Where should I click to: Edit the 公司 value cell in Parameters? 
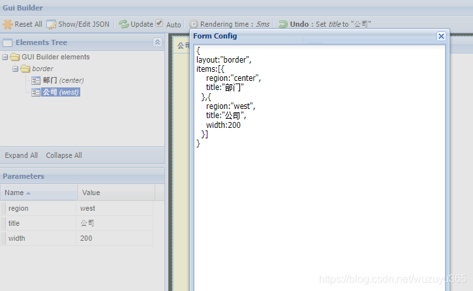point(115,223)
